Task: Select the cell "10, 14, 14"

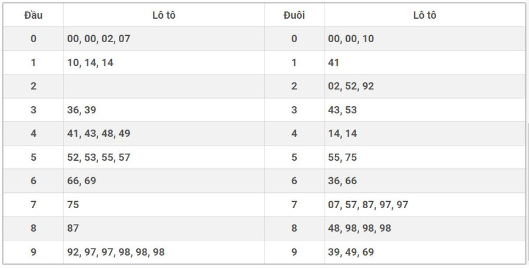Action: tap(91, 63)
